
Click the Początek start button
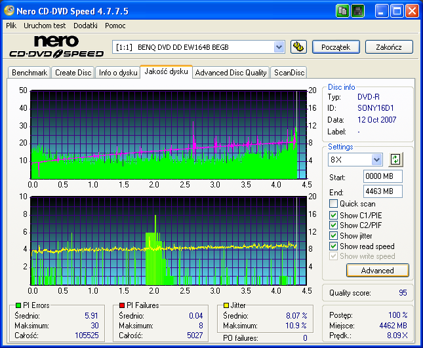point(336,47)
